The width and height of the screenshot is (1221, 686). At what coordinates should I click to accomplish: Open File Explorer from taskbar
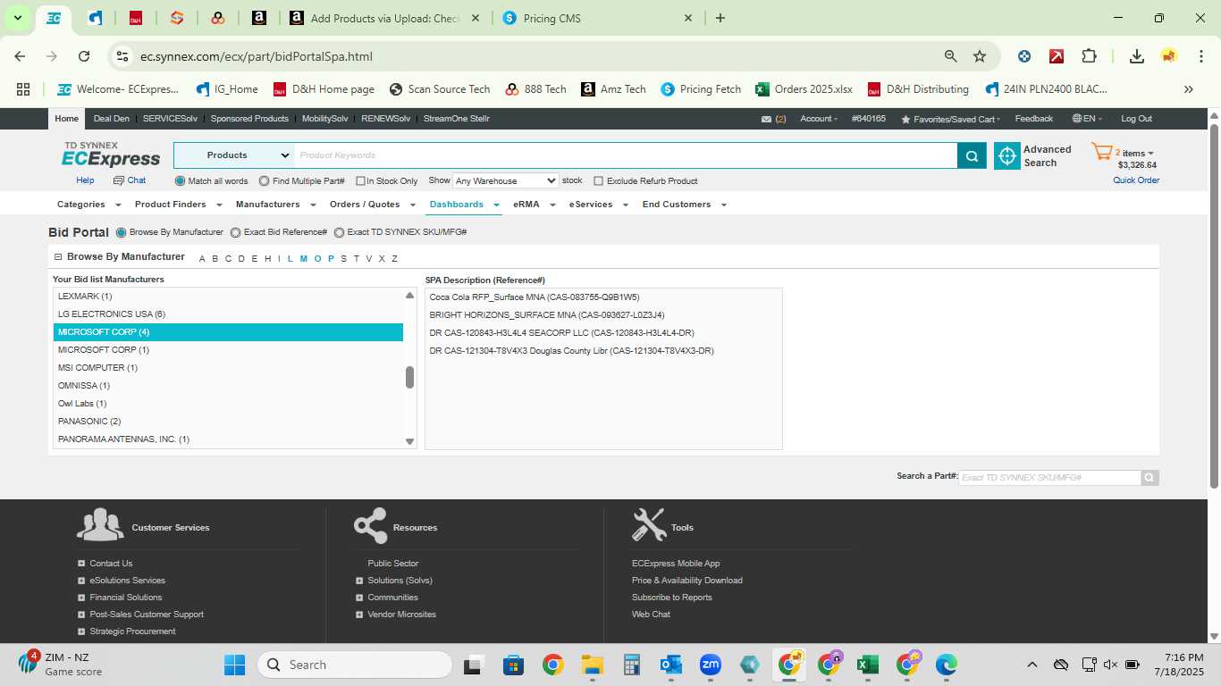[592, 665]
